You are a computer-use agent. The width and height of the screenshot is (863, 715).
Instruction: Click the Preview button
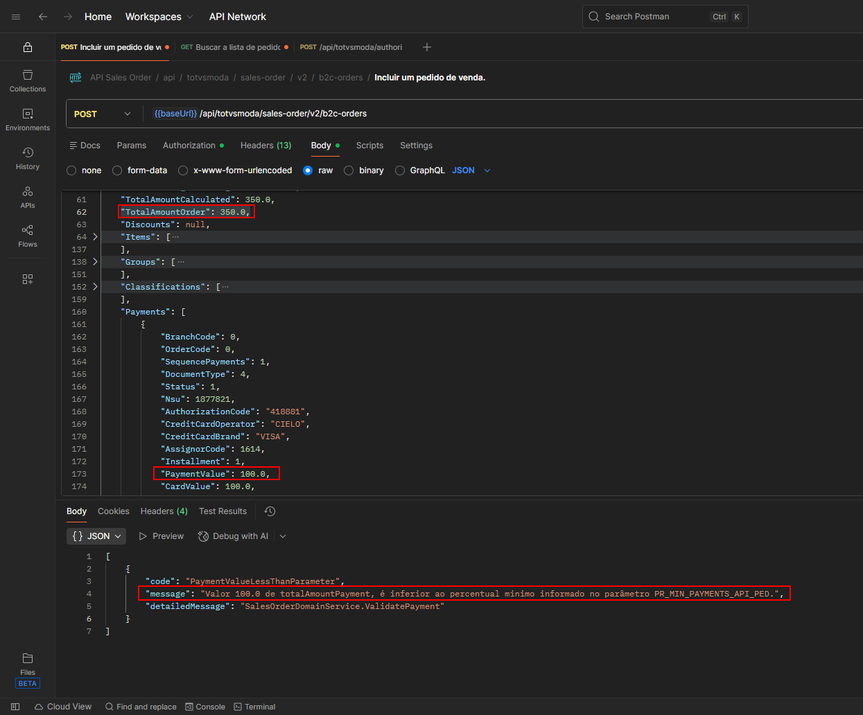(162, 536)
